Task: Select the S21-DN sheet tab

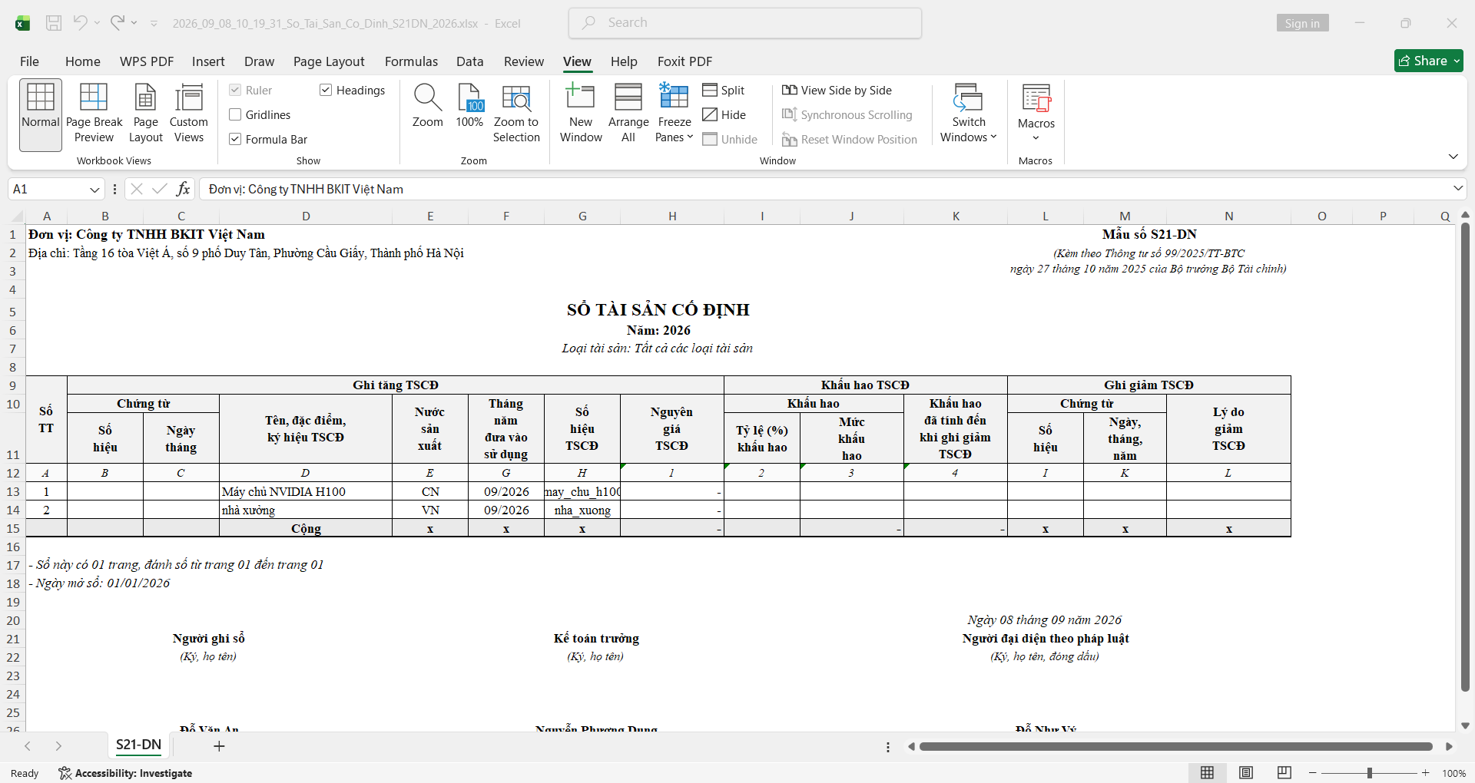Action: [x=138, y=745]
